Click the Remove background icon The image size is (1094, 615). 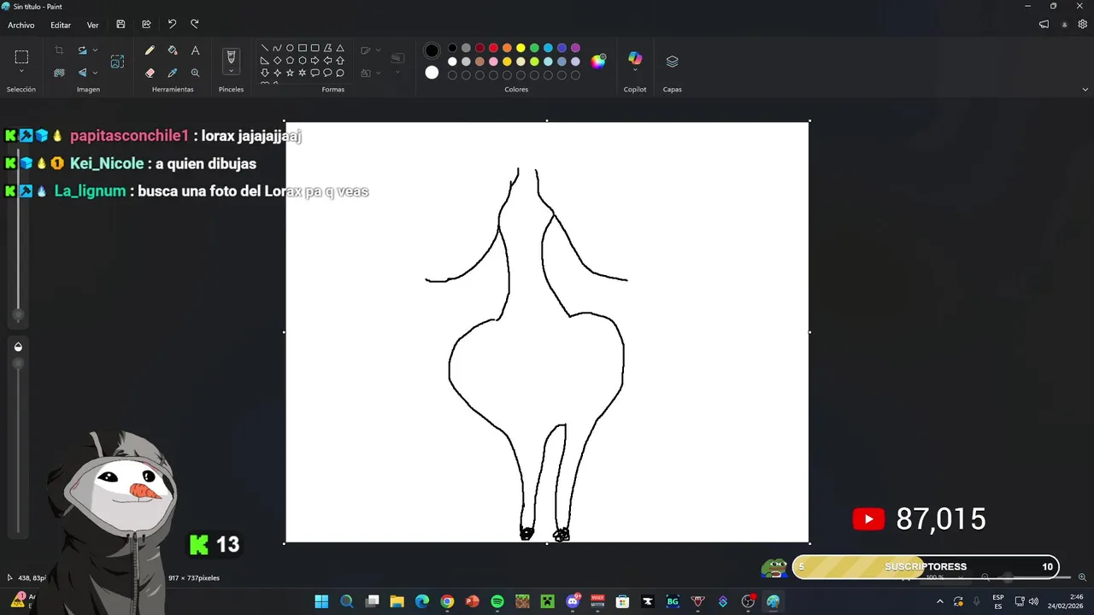59,73
